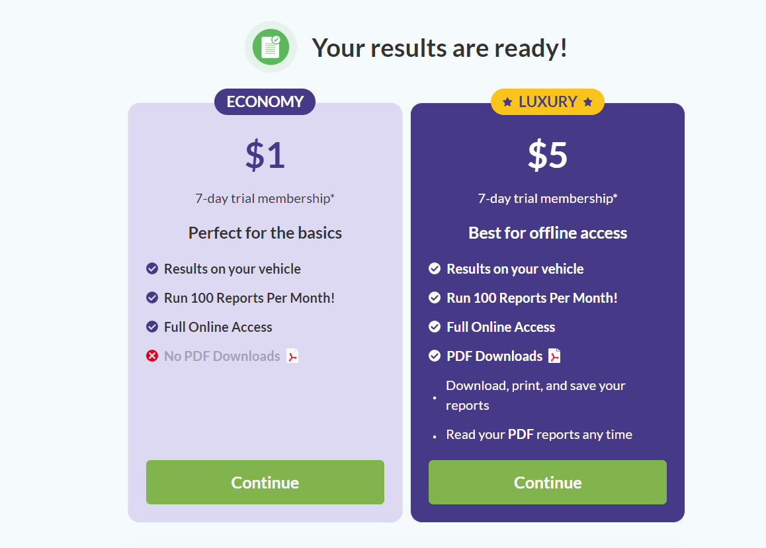Click the PDF icon next to Luxury PDF Downloads

tap(554, 356)
